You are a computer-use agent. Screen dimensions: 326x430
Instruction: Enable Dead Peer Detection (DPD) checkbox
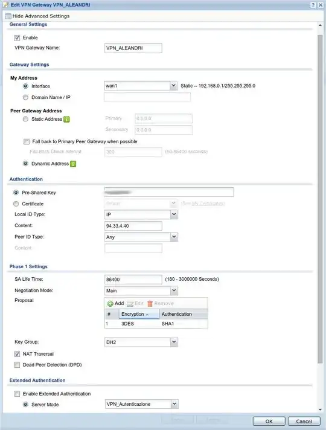(x=17, y=365)
